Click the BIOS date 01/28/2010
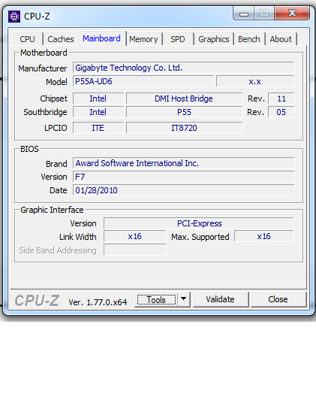Viewport: 316px width, 394px height. (184, 190)
